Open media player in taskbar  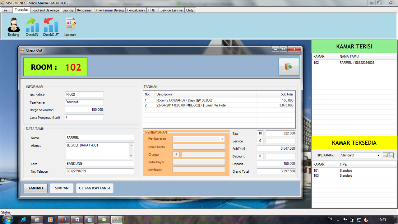click(x=50, y=220)
